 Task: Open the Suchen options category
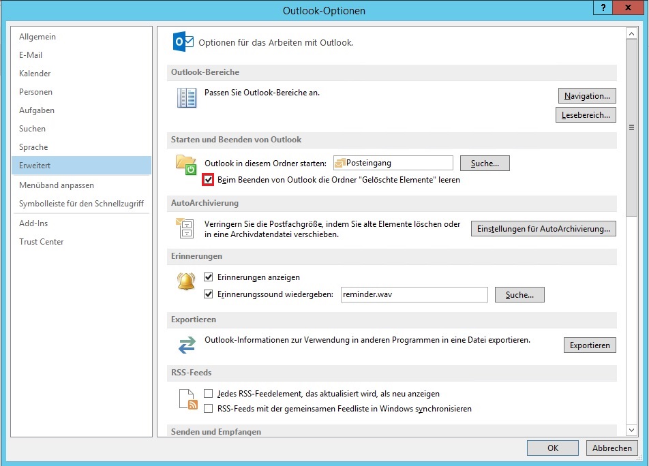click(81, 129)
